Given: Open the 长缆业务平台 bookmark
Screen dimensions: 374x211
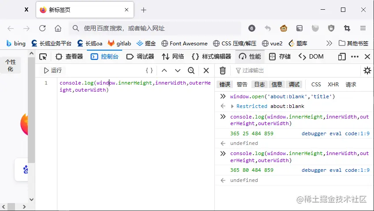Looking at the screenshot, I should point(51,43).
